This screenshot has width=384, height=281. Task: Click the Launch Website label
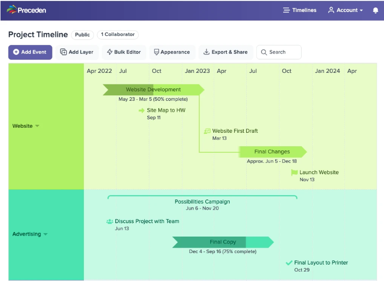coord(319,172)
